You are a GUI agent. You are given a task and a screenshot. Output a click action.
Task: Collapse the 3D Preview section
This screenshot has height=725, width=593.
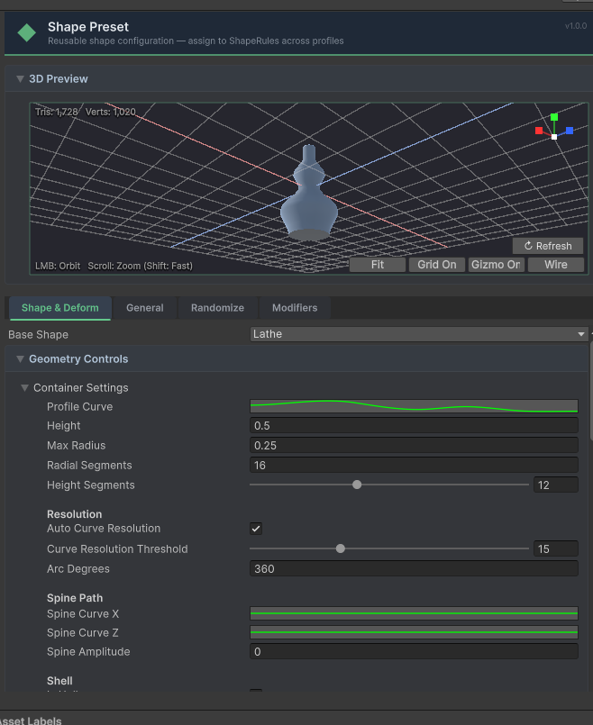[x=20, y=79]
